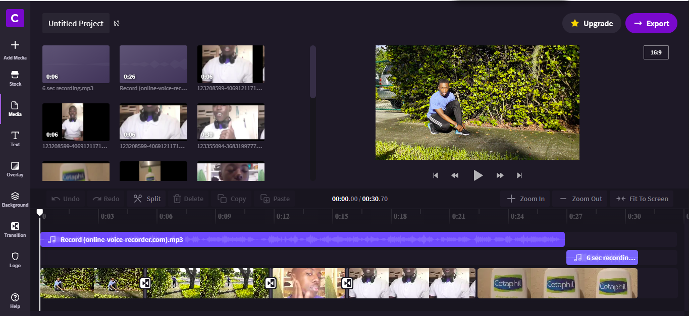Open the Stock library sidebar item

tap(15, 79)
